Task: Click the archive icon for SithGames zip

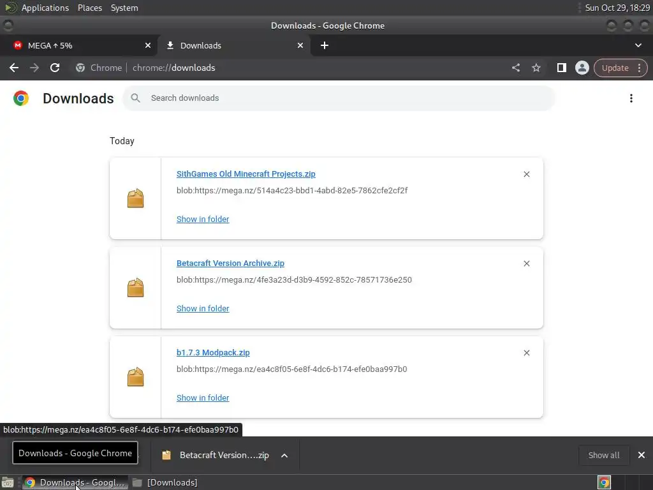Action: [x=135, y=198]
